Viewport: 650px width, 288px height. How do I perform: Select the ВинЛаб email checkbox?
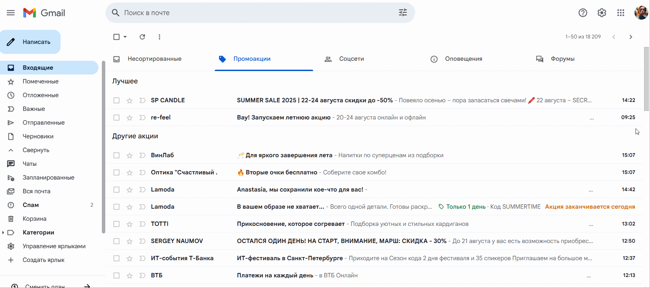click(x=117, y=155)
